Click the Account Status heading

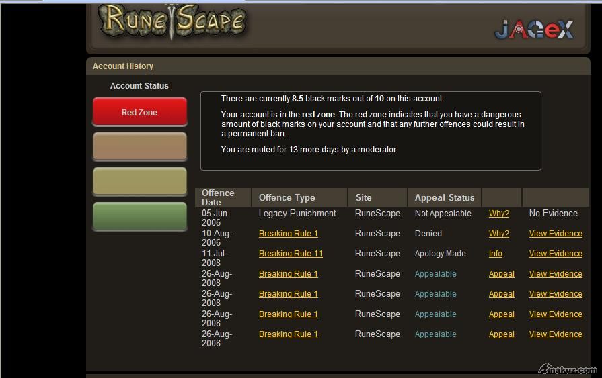[139, 86]
